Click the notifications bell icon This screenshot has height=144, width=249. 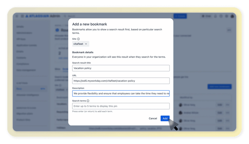click(x=215, y=16)
